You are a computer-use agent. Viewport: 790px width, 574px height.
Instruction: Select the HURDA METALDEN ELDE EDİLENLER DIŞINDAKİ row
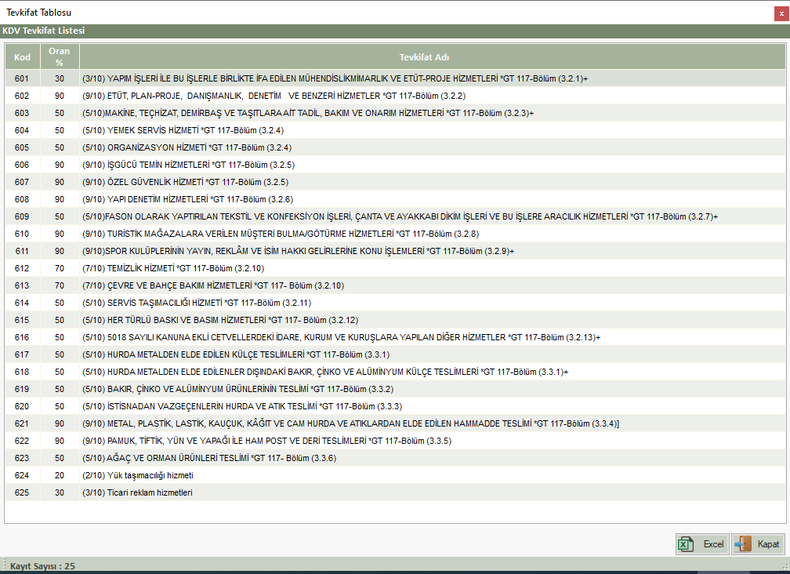pyautogui.click(x=396, y=372)
